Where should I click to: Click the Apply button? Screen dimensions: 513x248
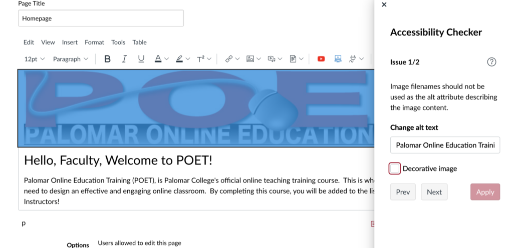485,192
